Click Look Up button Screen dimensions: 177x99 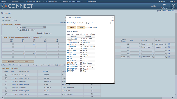point(71,28)
